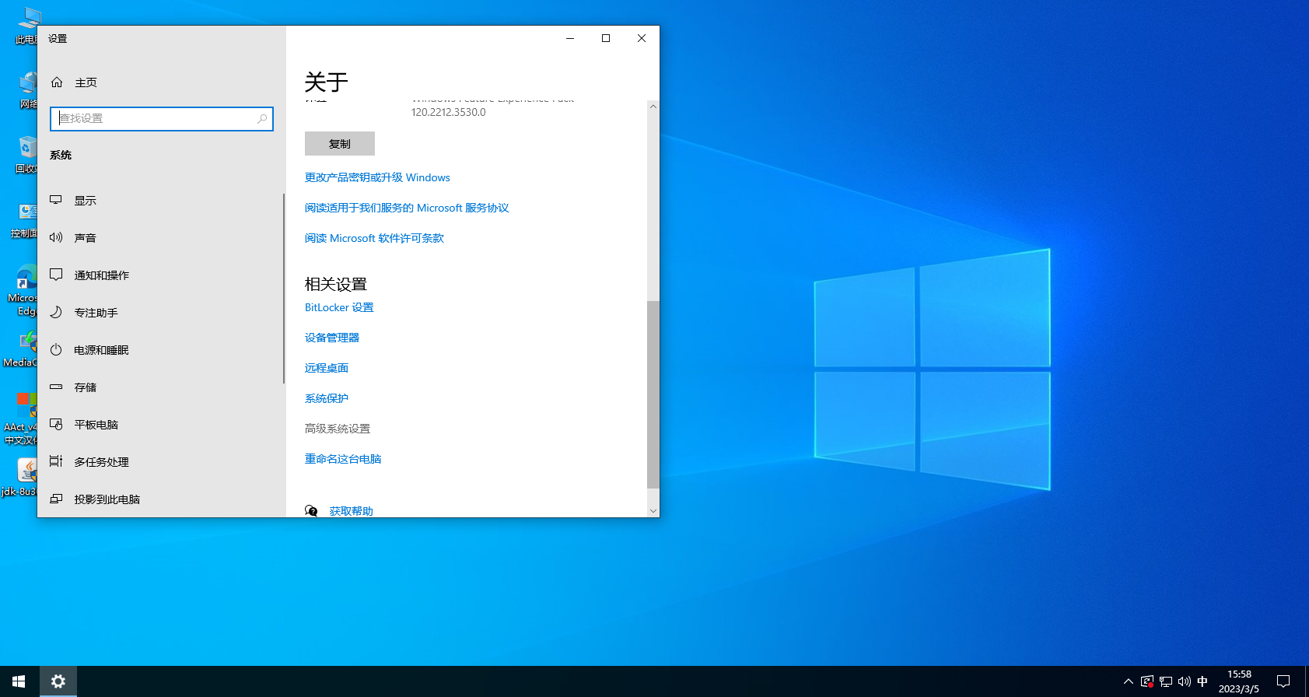
Task: Click the scrollbar down arrow in About page
Action: (653, 511)
